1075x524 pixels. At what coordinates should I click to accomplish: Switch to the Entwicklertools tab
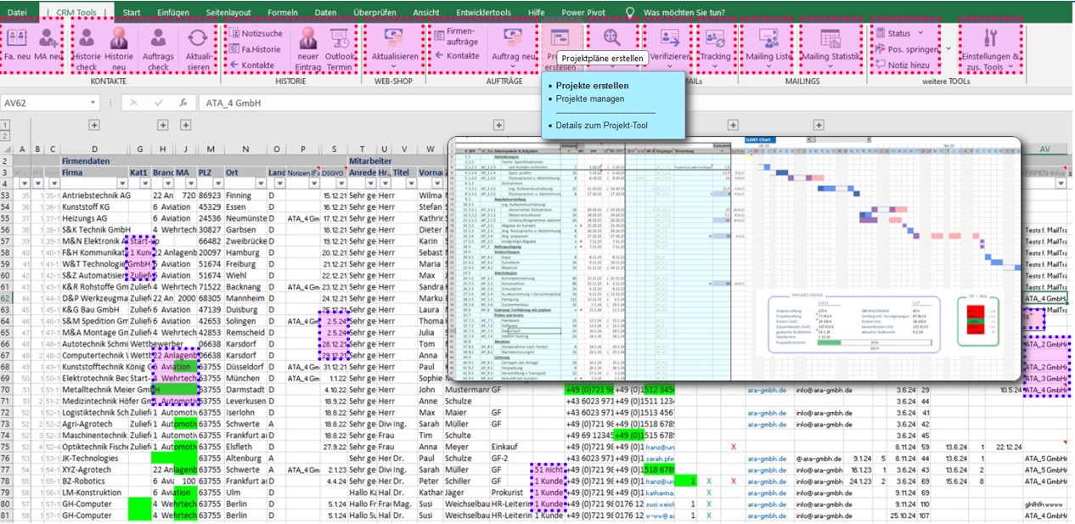[483, 12]
